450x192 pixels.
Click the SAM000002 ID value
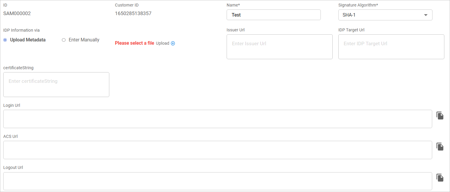click(x=17, y=14)
